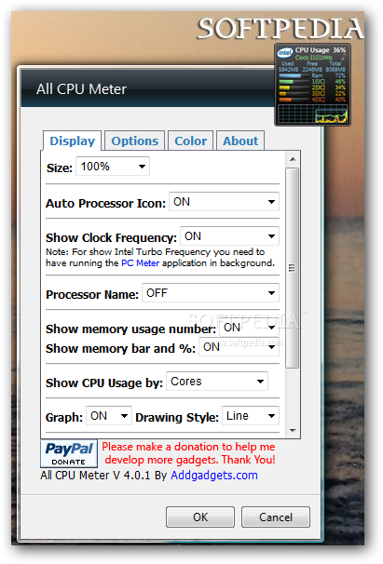Screen dimensions: 383x564
Task: Click the scrollbar down arrow
Action: tap(293, 430)
